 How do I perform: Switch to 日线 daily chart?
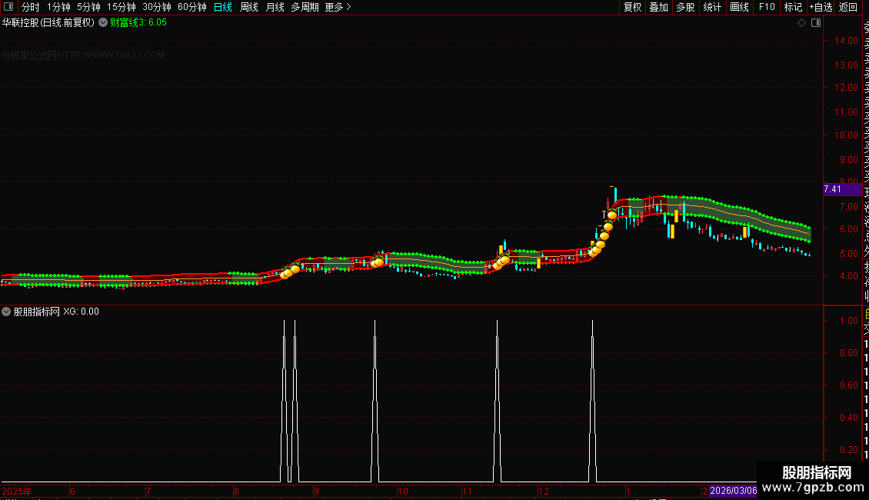(x=223, y=7)
